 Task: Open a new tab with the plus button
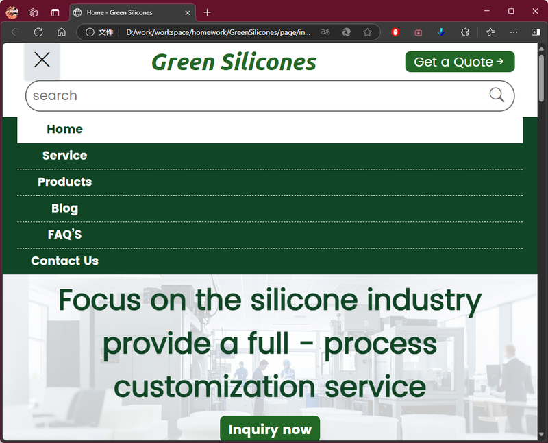207,12
